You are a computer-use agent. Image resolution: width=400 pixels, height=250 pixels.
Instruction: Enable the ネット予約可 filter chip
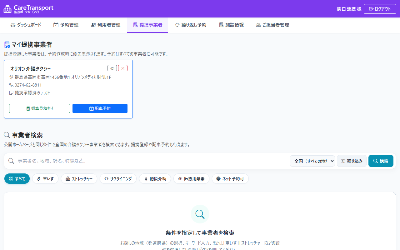click(x=230, y=179)
